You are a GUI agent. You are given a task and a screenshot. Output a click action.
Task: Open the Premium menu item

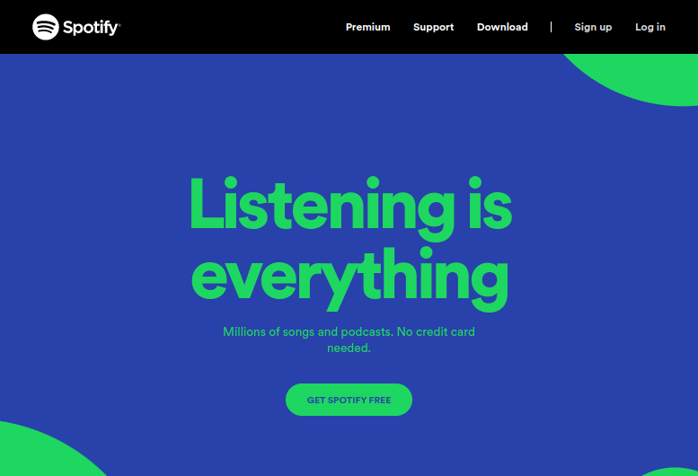point(367,27)
